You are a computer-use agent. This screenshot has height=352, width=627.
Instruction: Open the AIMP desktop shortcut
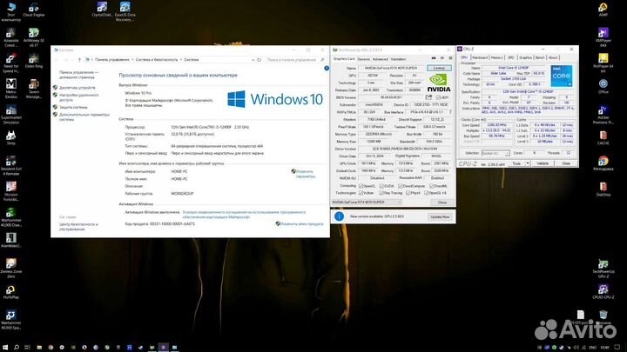pyautogui.click(x=603, y=10)
